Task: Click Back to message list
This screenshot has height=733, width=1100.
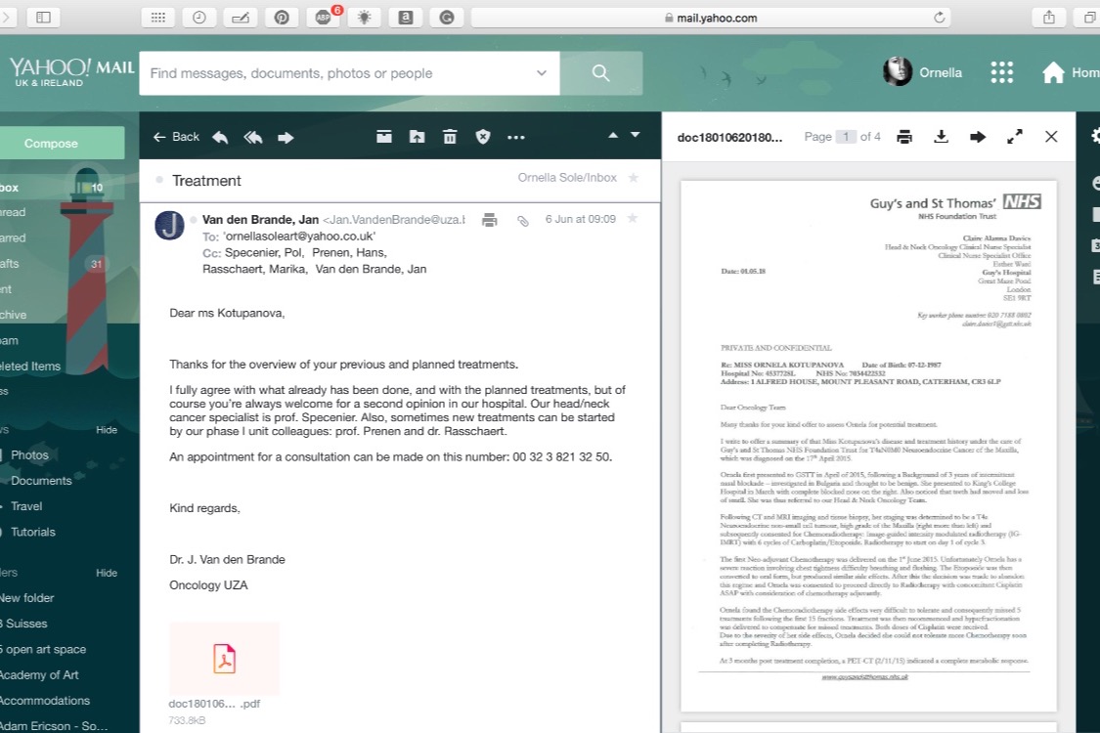Action: click(176, 137)
